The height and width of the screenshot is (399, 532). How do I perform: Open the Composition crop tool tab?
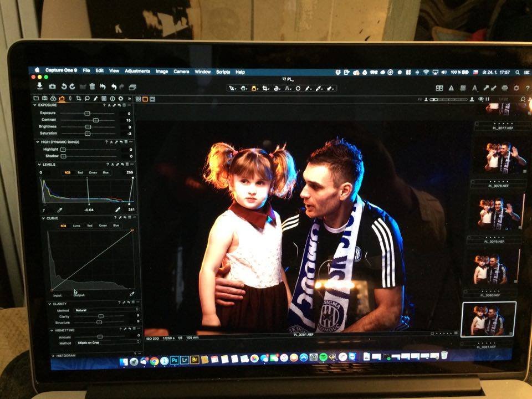(x=79, y=99)
